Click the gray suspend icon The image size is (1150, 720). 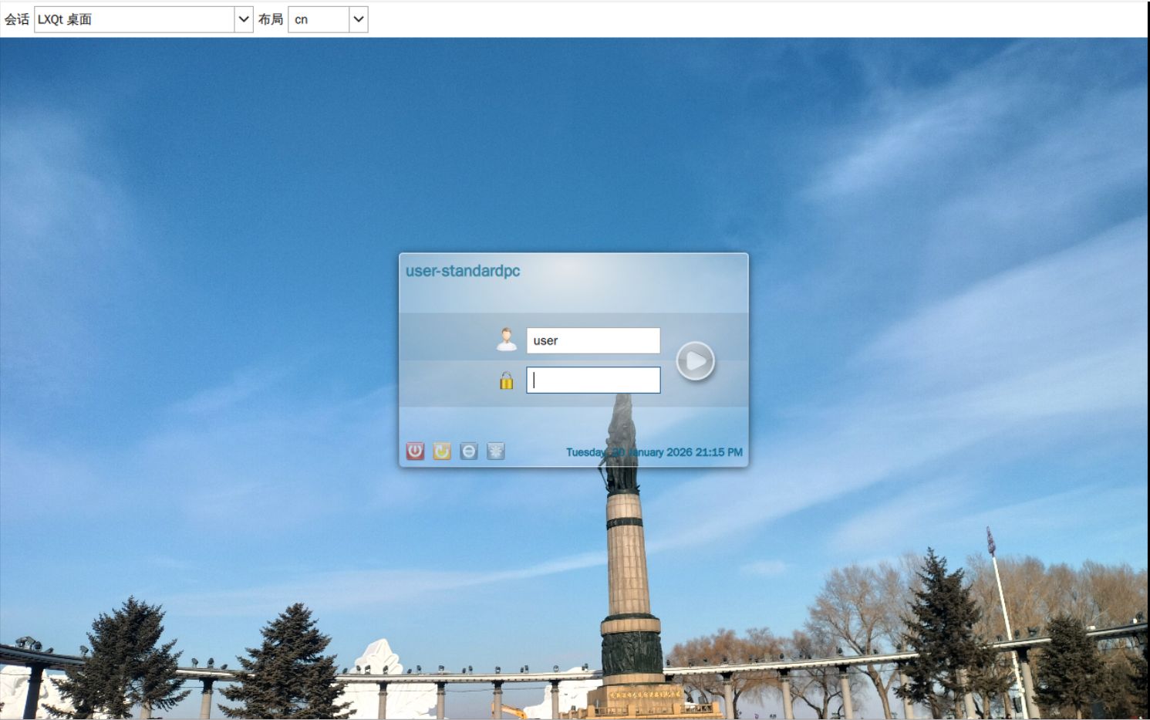pyautogui.click(x=469, y=451)
